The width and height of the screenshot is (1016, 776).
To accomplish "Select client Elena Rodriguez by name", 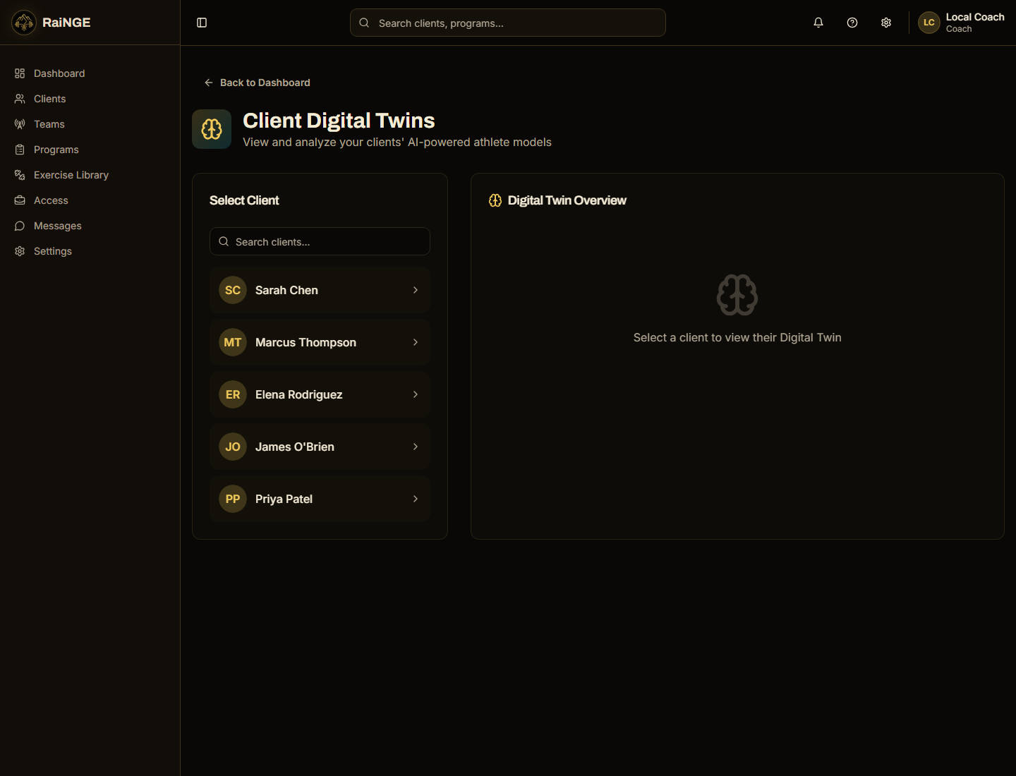I will click(298, 394).
